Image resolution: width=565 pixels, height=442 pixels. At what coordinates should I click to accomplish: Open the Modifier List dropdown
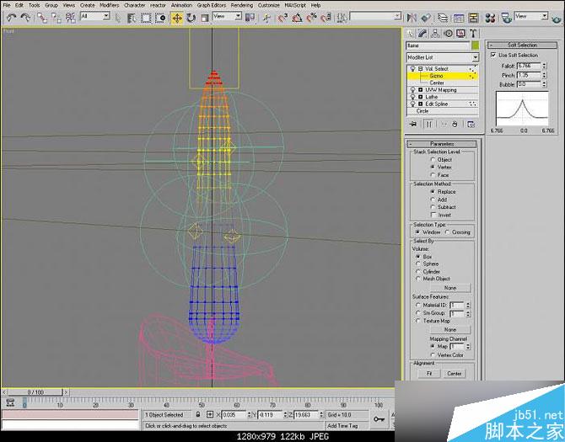(x=442, y=57)
